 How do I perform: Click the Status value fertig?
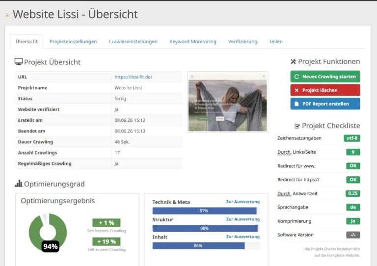point(120,99)
